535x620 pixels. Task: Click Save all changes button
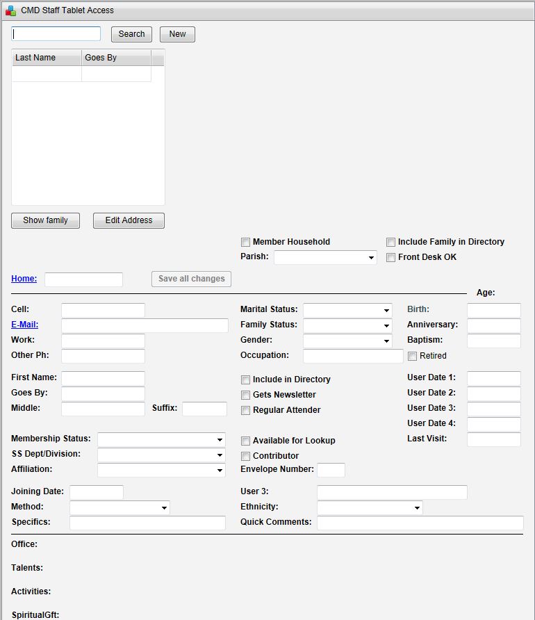pyautogui.click(x=191, y=279)
